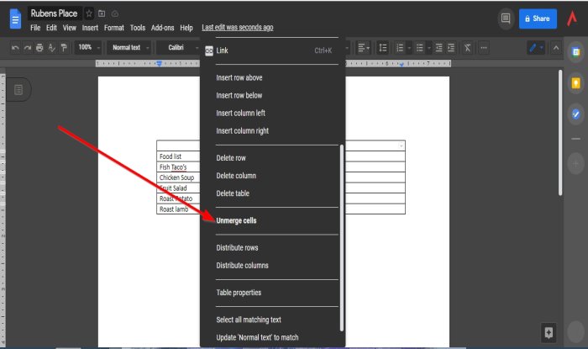Open the Google Docs home icon
588x349 pixels.
(x=15, y=19)
